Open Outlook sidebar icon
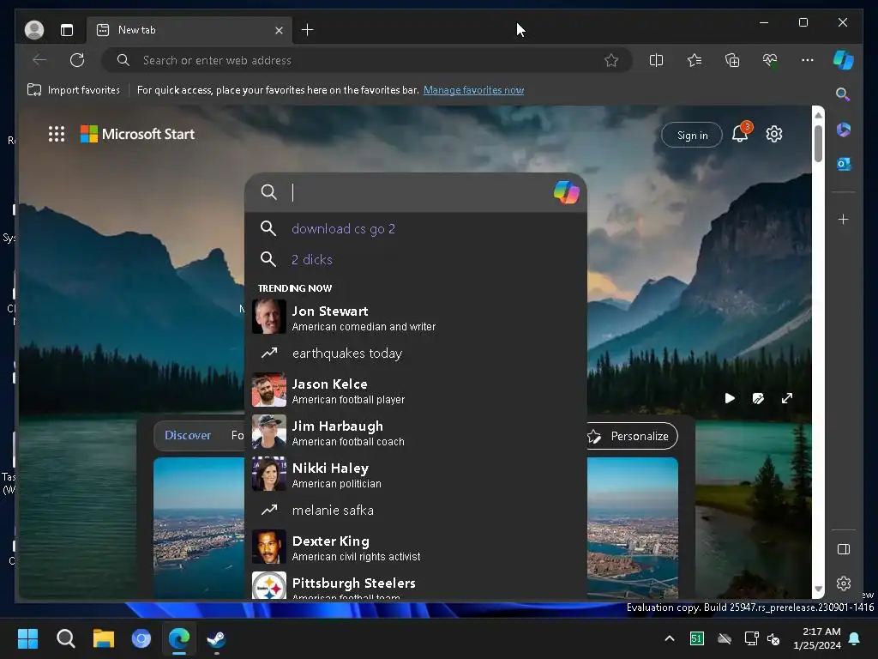878x659 pixels. tap(844, 164)
